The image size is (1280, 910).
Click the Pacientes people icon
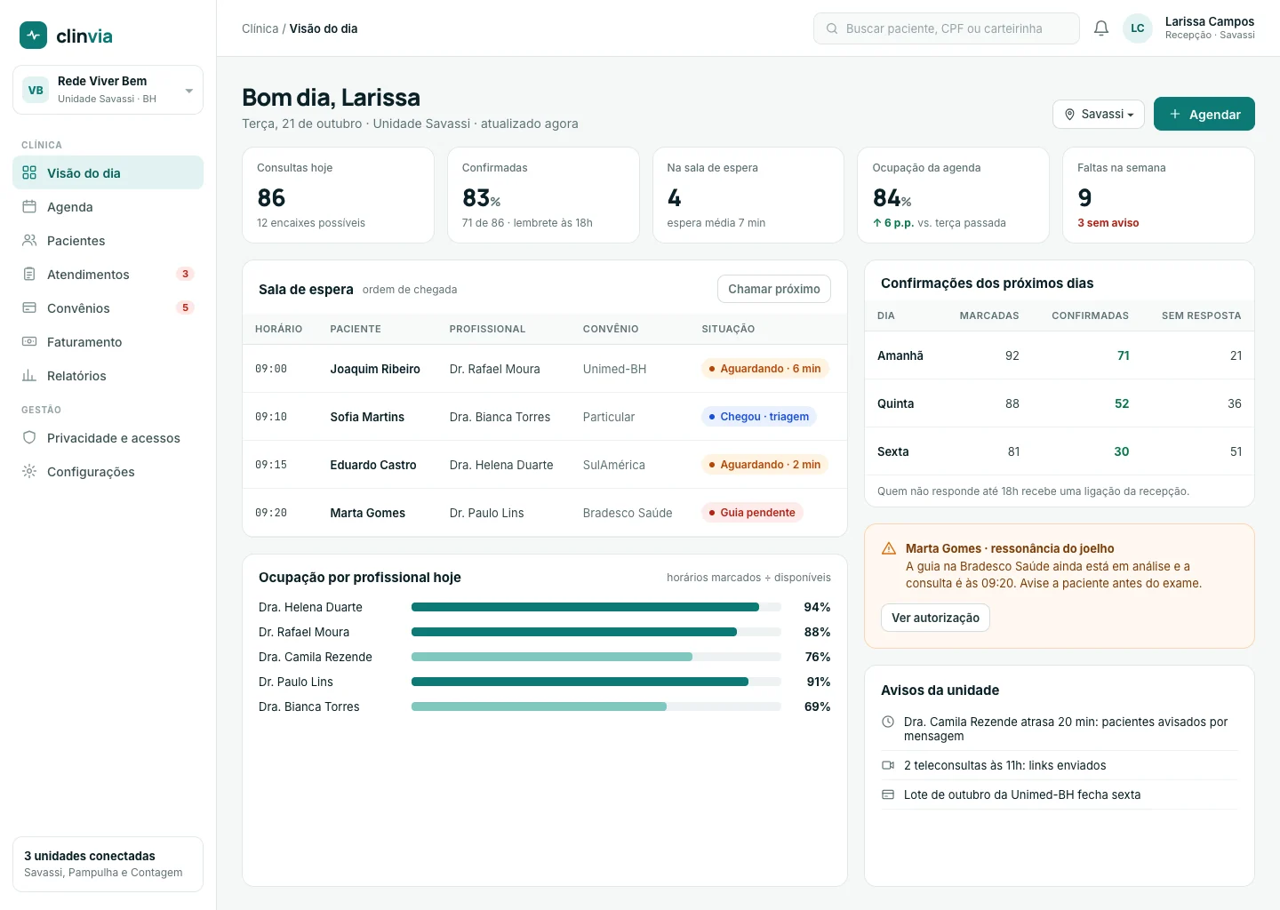click(29, 241)
